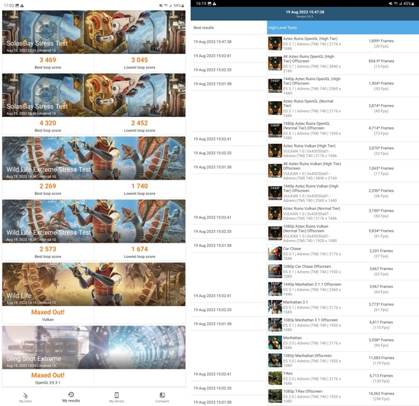Open the My tests tab icon
Viewport: 419px width, 406px height.
25,395
